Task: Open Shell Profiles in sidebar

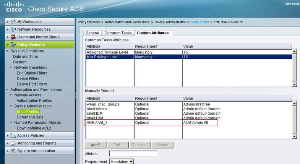Action: tap(28, 112)
